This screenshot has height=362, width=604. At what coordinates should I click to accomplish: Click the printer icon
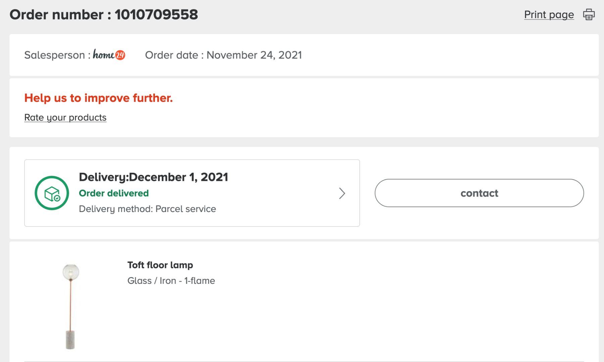pos(589,14)
